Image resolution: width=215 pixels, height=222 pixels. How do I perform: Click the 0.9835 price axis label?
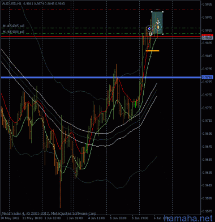coord(207,43)
